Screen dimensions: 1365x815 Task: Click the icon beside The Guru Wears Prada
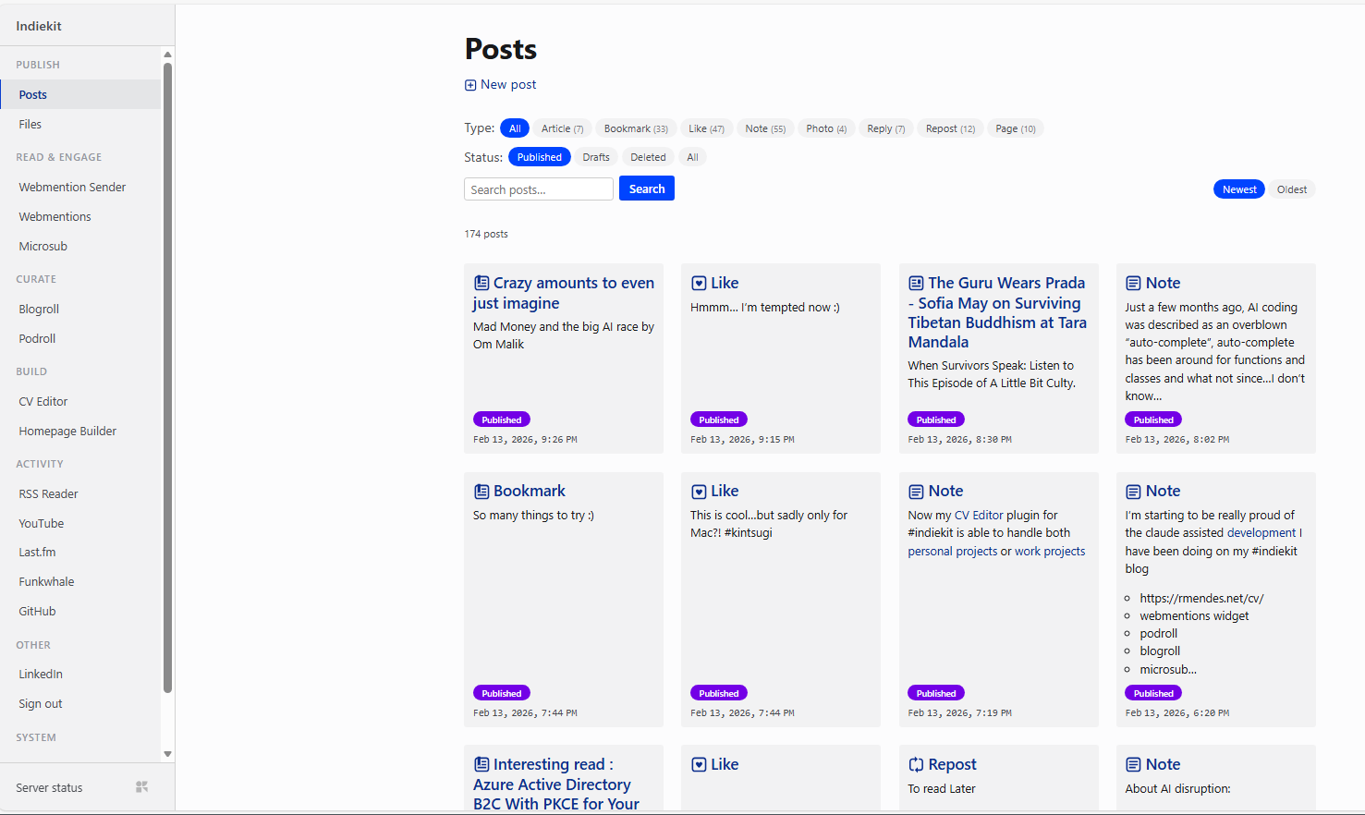916,283
